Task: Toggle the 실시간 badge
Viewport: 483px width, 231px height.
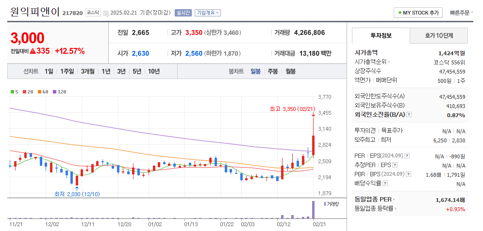Action: pos(183,13)
